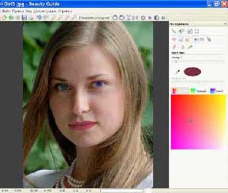This screenshot has width=228, height=193.
Task: Rotate image clockwise with second circular arrow
Action: coord(122,18)
